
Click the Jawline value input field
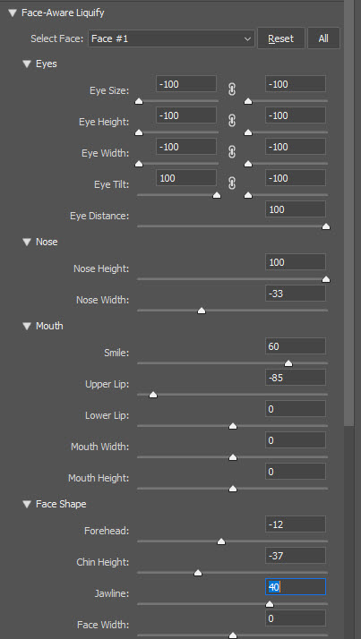(x=296, y=587)
